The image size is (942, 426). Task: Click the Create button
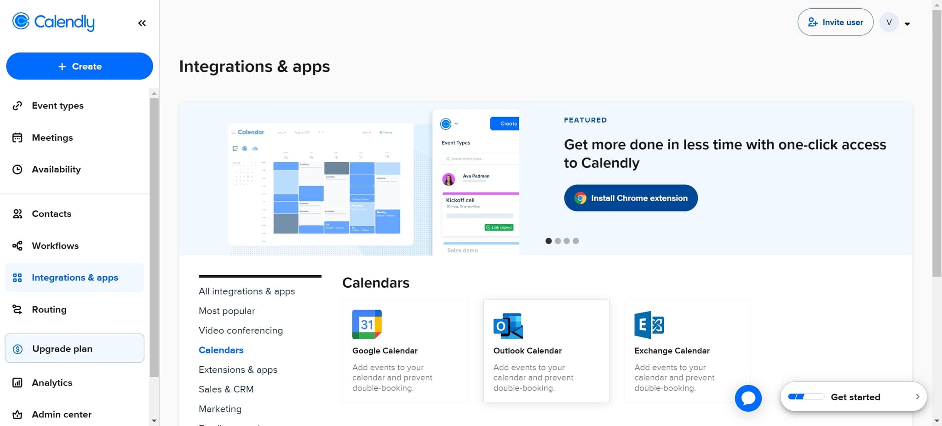(x=79, y=66)
